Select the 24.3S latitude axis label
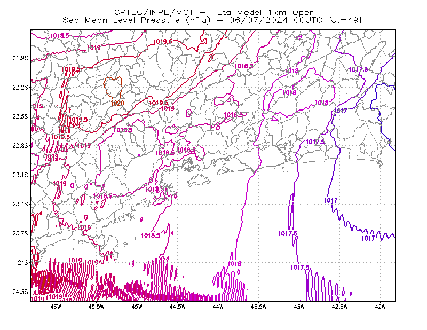Screen dimensions: 427x330 point(20,292)
